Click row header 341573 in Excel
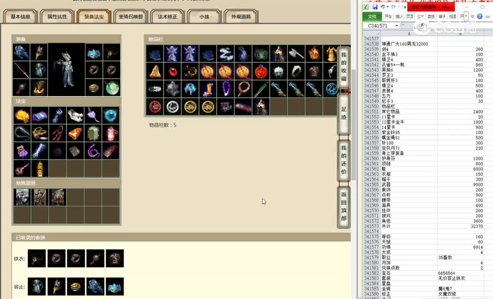The width and height of the screenshot is (493, 299). point(371,226)
